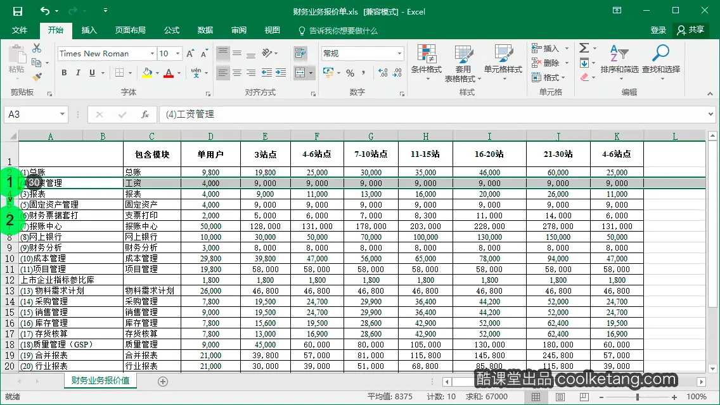The image size is (720, 405).
Task: Switch to the 数据 tab
Action: pos(205,30)
